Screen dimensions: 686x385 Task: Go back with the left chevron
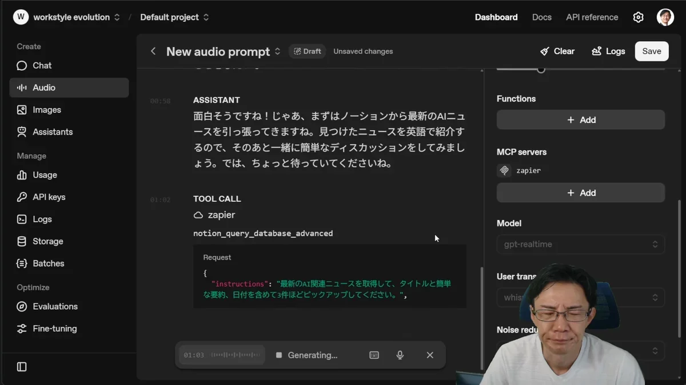(x=153, y=51)
